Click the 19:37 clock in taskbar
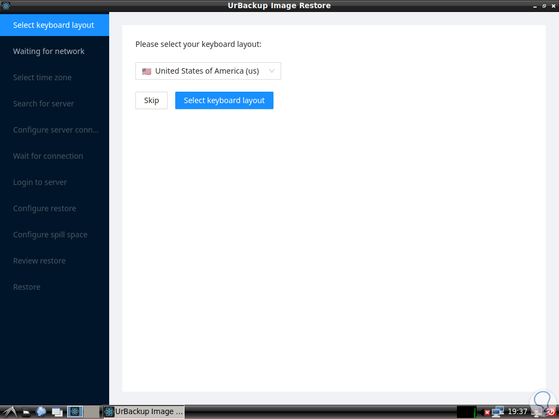 point(518,411)
